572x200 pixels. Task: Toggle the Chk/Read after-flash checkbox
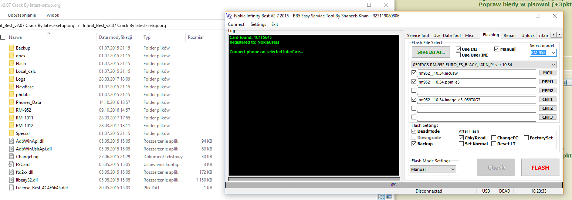(461, 138)
